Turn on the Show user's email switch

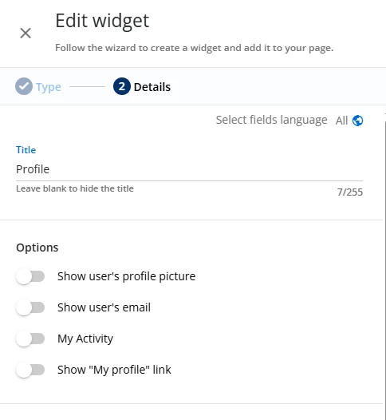tap(30, 307)
